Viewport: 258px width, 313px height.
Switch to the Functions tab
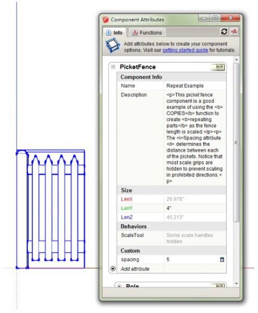pyautogui.click(x=147, y=32)
